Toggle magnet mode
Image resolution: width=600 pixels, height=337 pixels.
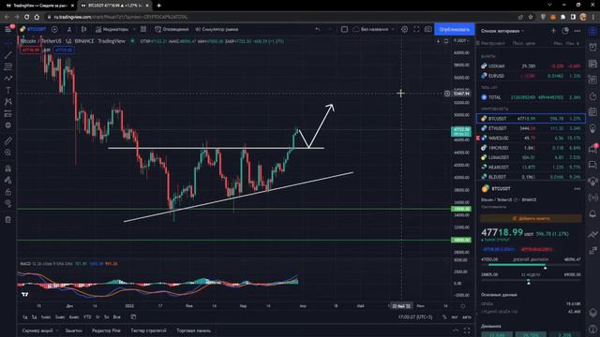(x=8, y=168)
